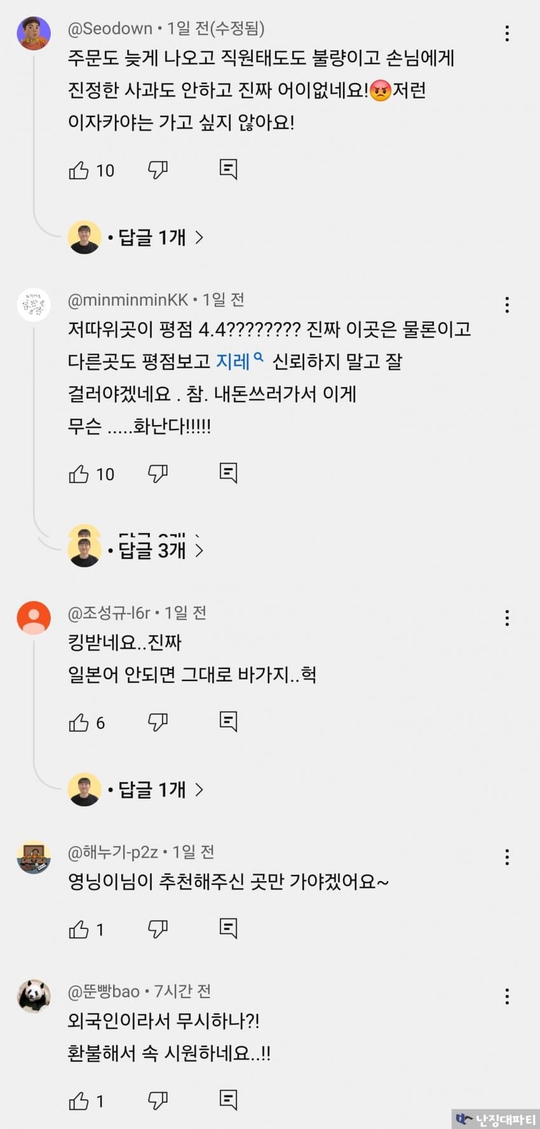Open the @뚠빵bao panda profile picture

click(x=34, y=996)
